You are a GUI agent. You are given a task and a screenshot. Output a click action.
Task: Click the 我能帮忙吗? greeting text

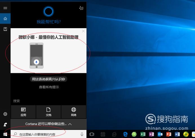49,22
